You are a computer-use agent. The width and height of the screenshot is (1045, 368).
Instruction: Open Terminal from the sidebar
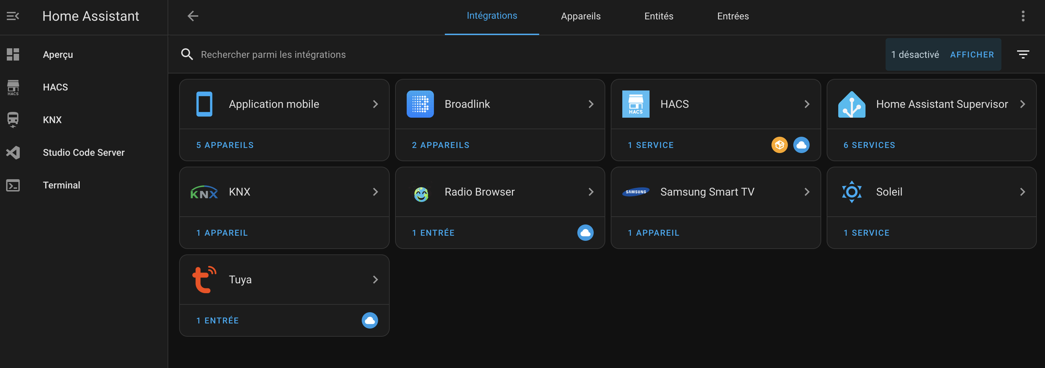[61, 185]
